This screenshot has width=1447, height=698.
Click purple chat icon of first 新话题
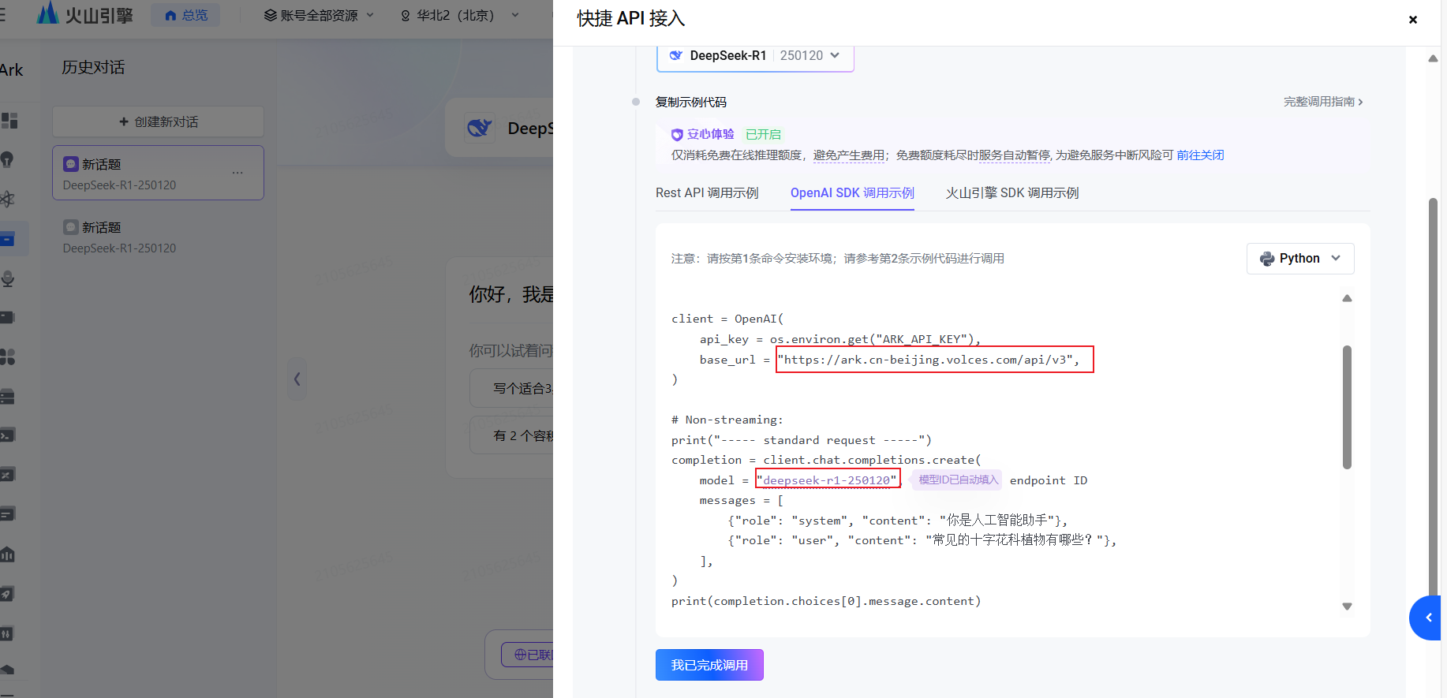tap(71, 164)
